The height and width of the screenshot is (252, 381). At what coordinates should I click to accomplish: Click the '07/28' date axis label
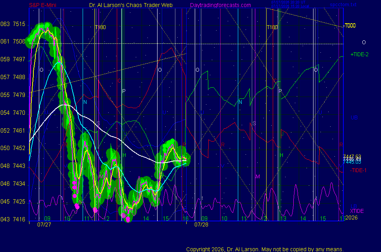(x=201, y=224)
